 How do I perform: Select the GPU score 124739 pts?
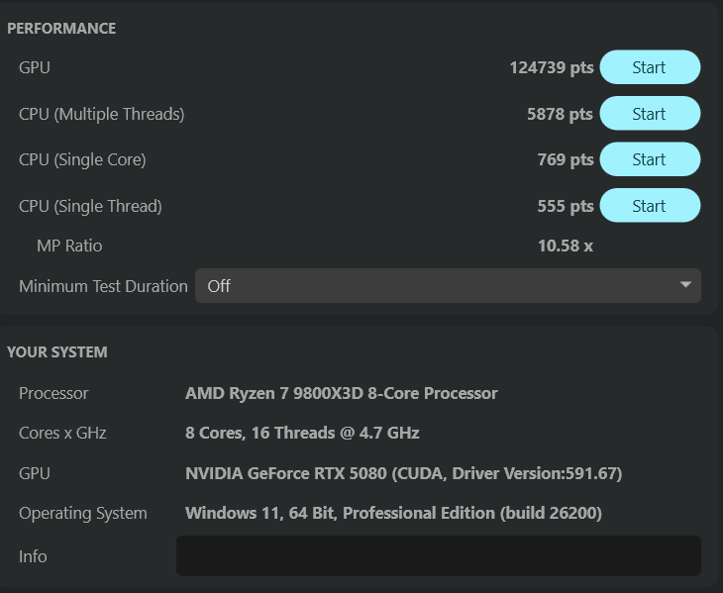[552, 67]
